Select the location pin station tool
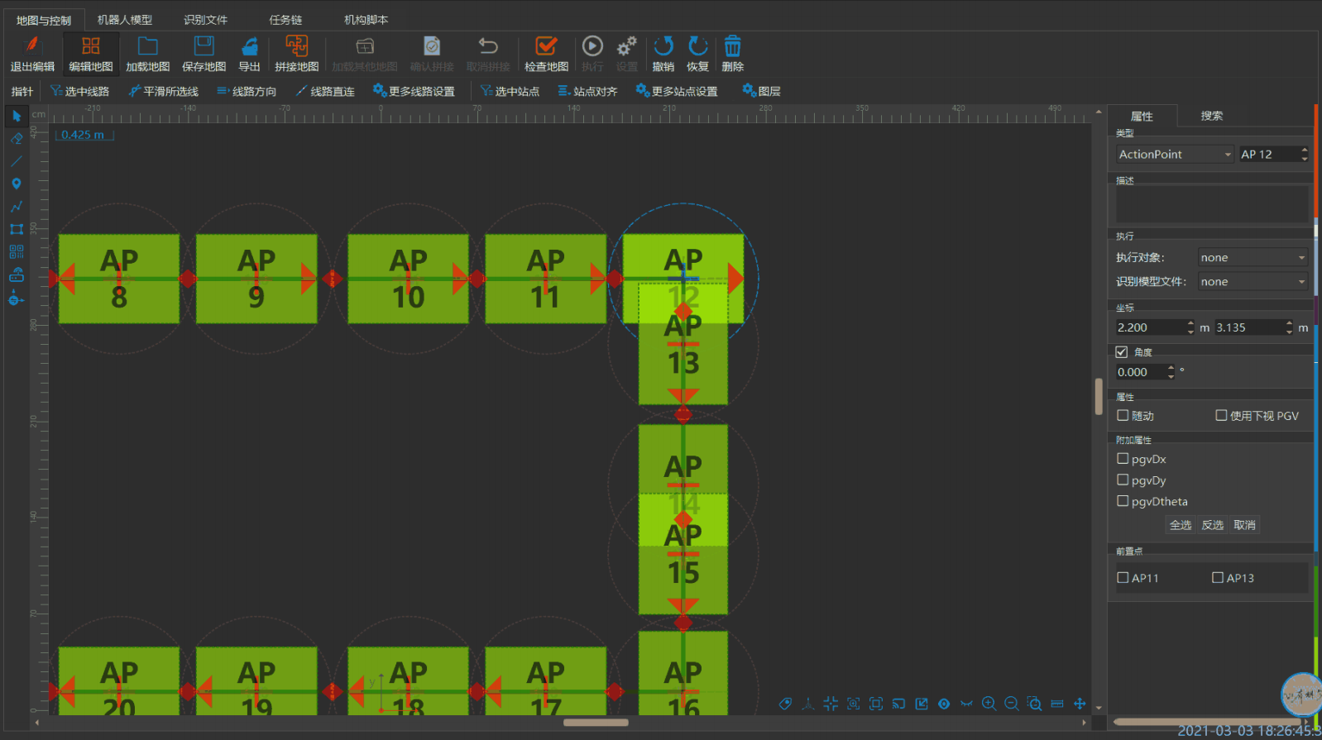The image size is (1322, 740). (x=17, y=184)
